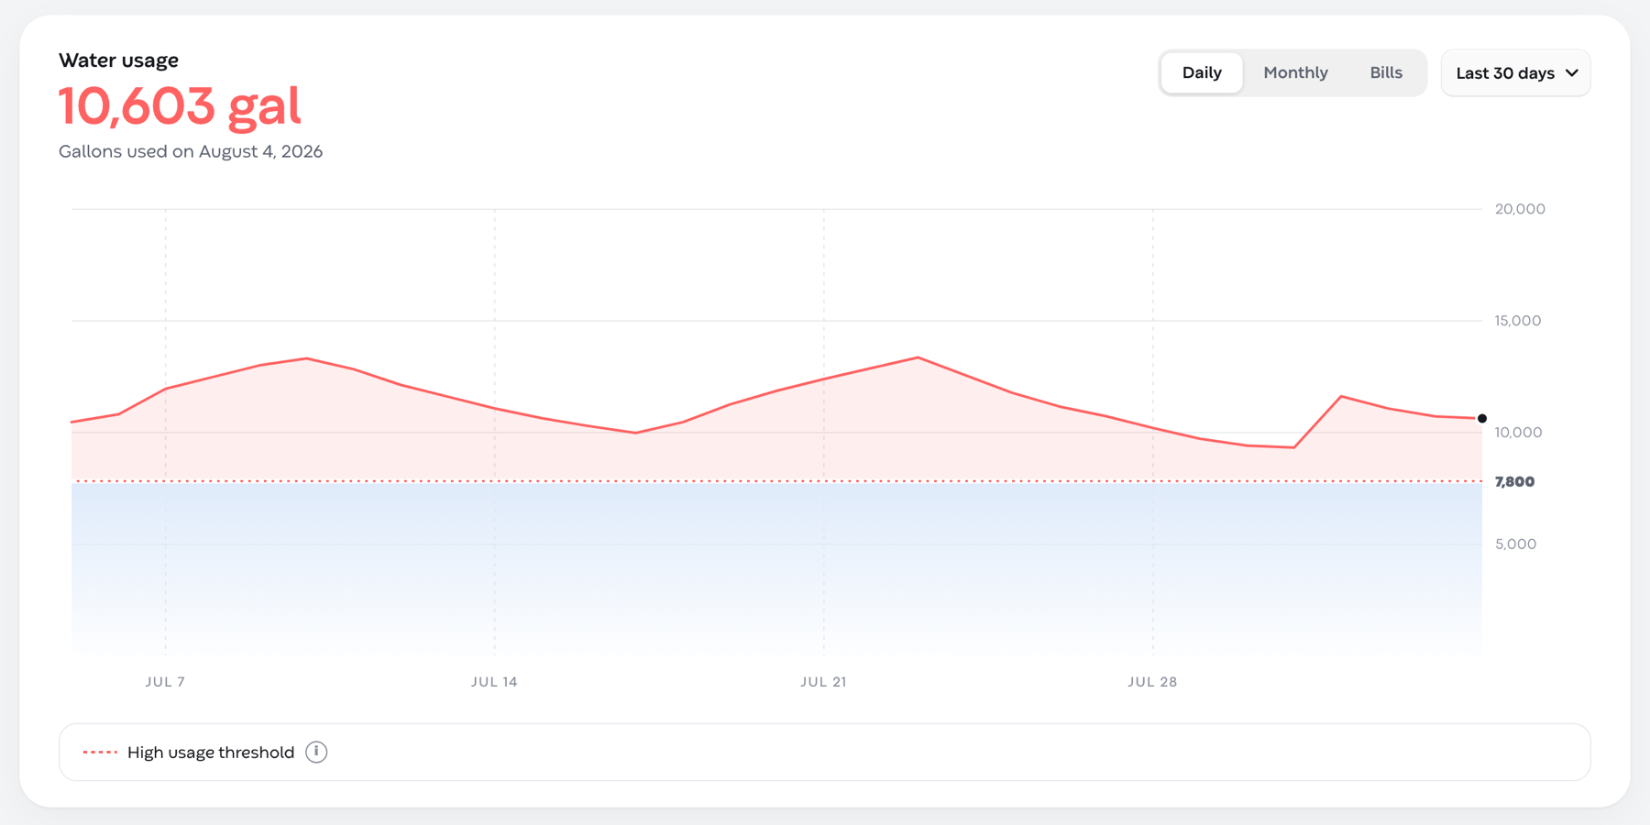This screenshot has height=825, width=1650.
Task: Click the High usage threshold legend label
Action: point(211,753)
